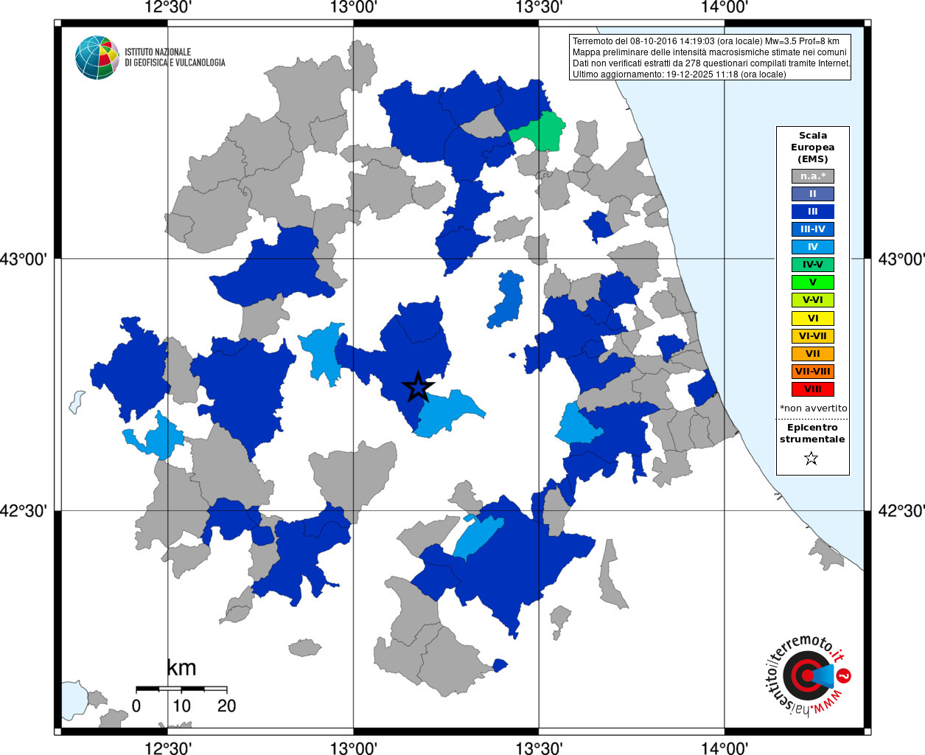The width and height of the screenshot is (925, 755).
Task: Select the n.a.* gray legend swatch
Action: click(x=812, y=176)
